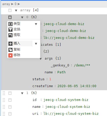Open action menu button on item 0 row
This screenshot has height=116, width=107.
click(x=10, y=17)
